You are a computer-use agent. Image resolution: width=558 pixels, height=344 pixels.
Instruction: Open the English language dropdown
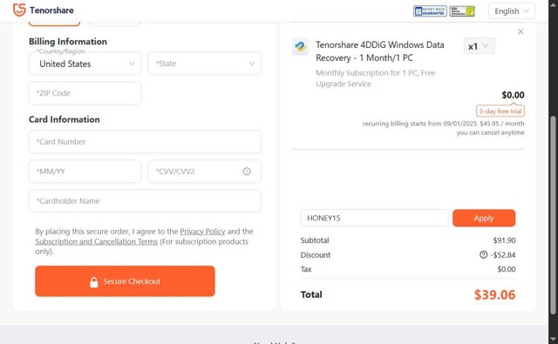[512, 11]
